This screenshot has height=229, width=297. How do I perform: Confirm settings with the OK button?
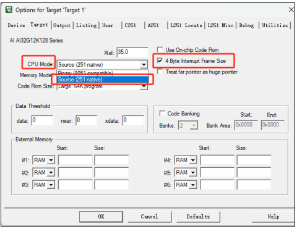101,217
